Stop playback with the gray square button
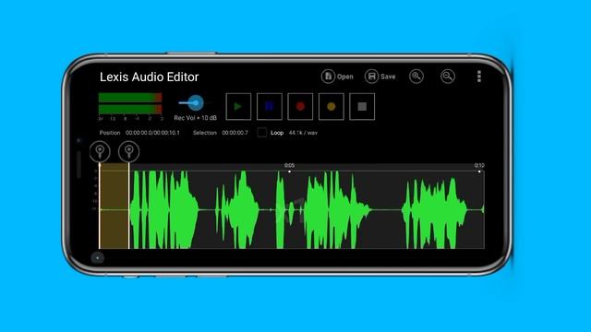The image size is (591, 332). 362,107
